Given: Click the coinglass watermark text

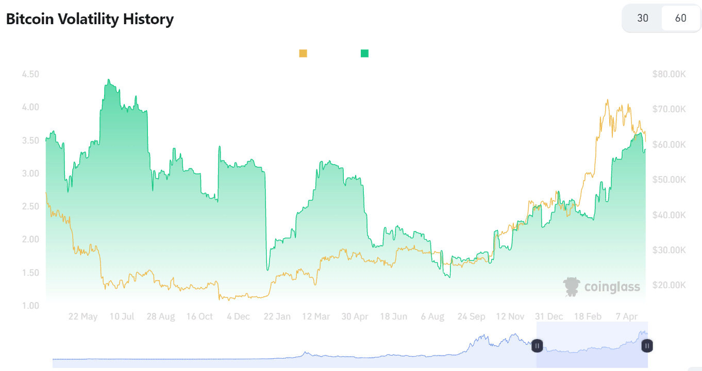Looking at the screenshot, I should 612,287.
